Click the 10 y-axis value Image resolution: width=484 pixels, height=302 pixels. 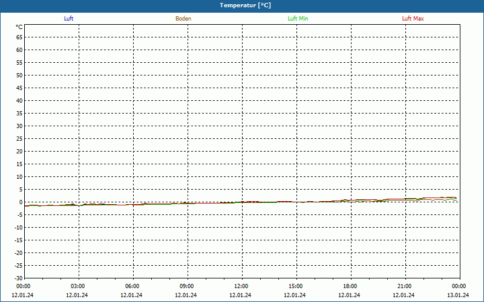(x=19, y=177)
